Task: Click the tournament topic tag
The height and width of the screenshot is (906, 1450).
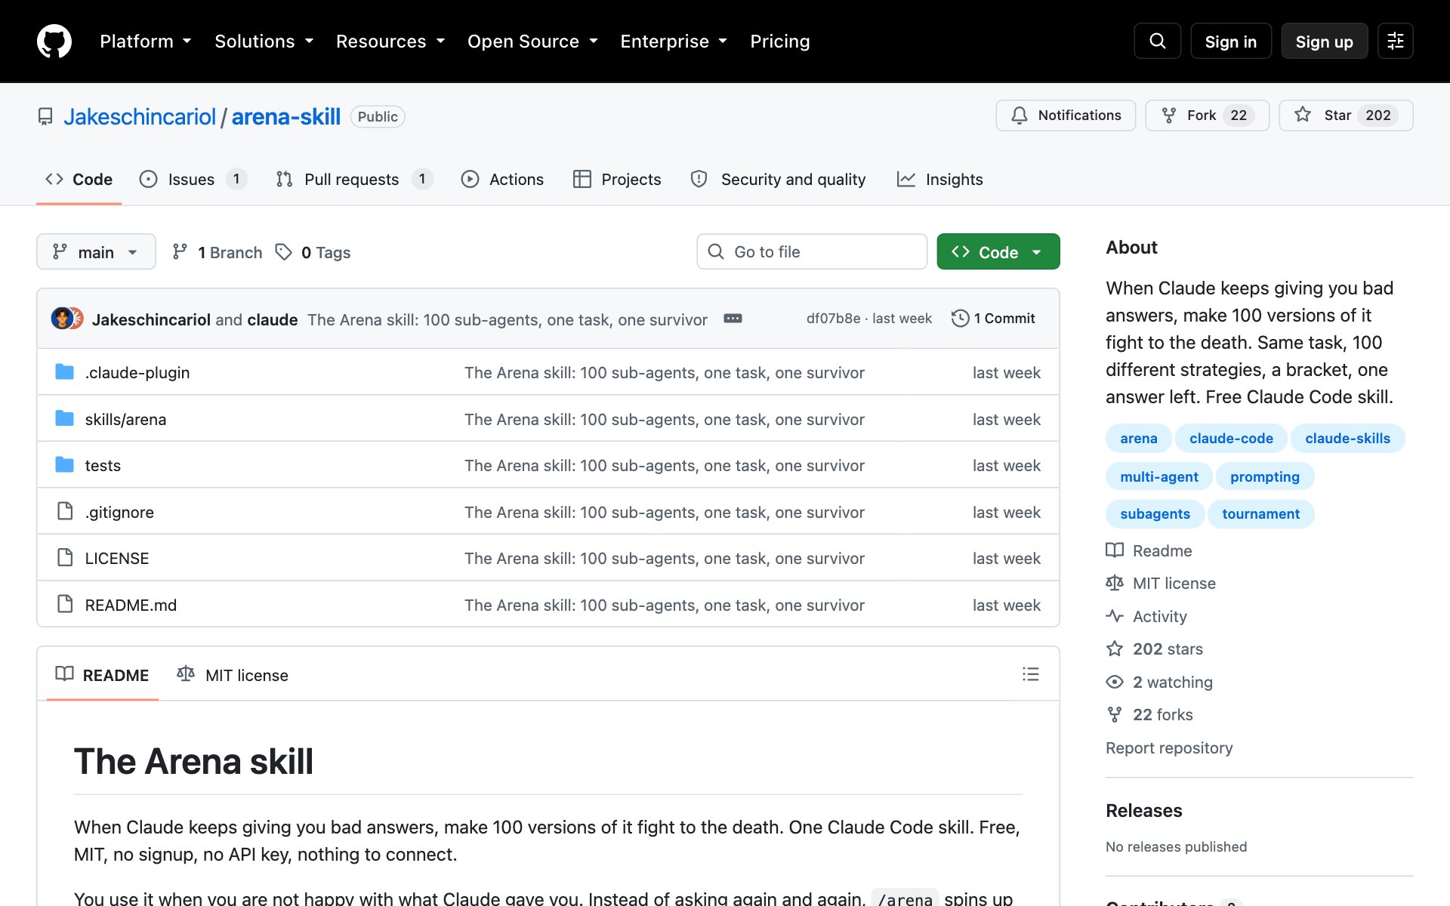Action: click(1260, 513)
